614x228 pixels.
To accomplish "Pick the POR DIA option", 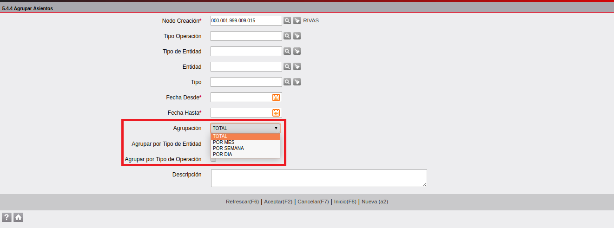I will click(222, 154).
